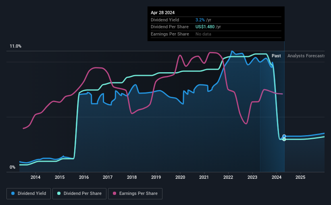The height and width of the screenshot is (205, 331).
Task: Click the 2018 x-axis label
Action: click(132, 177)
